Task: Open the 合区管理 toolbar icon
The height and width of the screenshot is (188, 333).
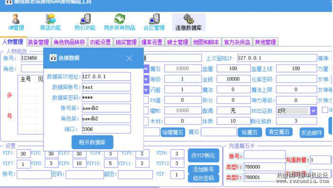Action: click(154, 22)
